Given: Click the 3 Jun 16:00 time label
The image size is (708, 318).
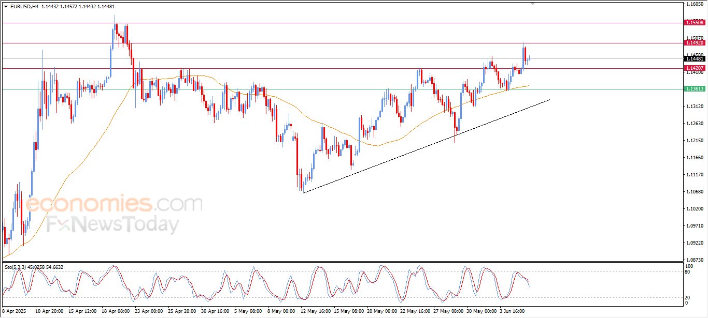Looking at the screenshot, I should pos(513,312).
